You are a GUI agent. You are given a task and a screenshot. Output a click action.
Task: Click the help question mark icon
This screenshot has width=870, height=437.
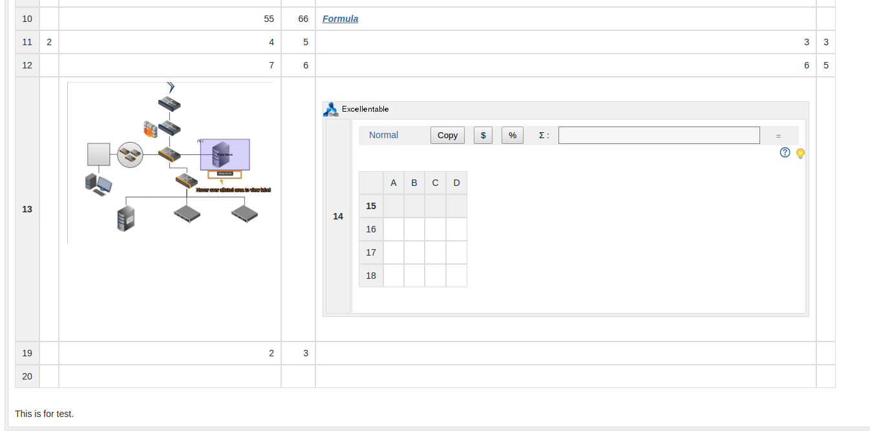click(x=785, y=152)
